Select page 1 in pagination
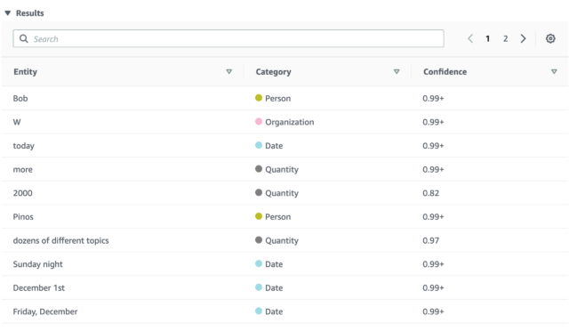This screenshot has width=569, height=331. 488,38
